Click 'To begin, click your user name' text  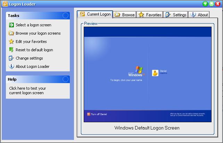click(126, 80)
